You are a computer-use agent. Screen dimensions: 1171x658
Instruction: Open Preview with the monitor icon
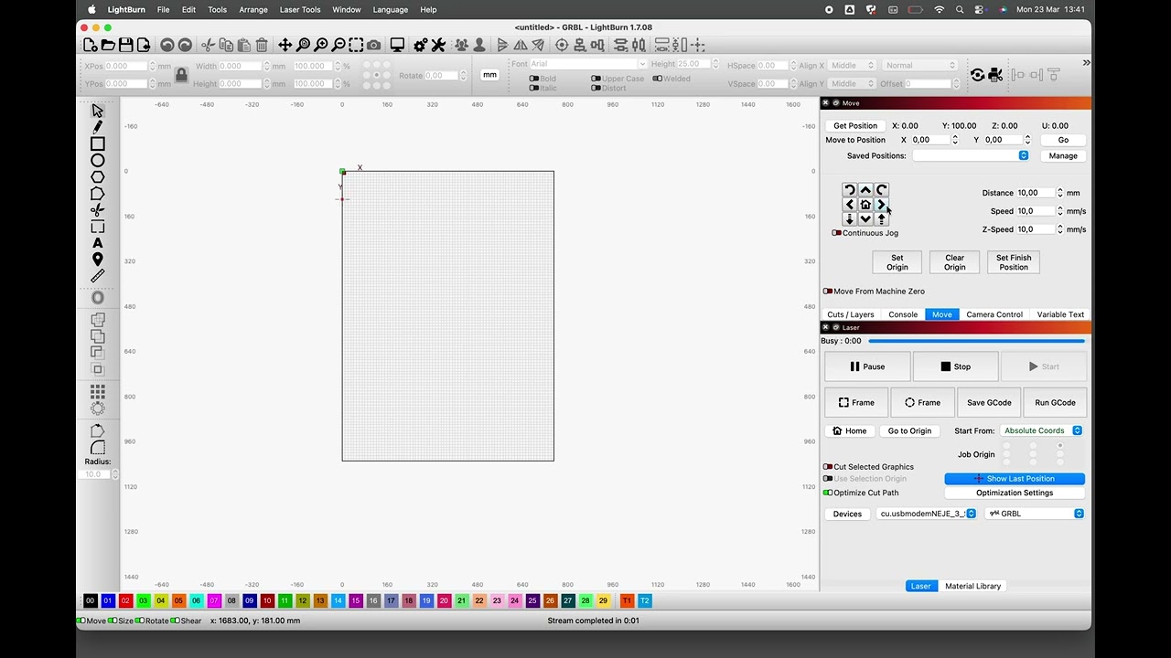click(x=397, y=45)
